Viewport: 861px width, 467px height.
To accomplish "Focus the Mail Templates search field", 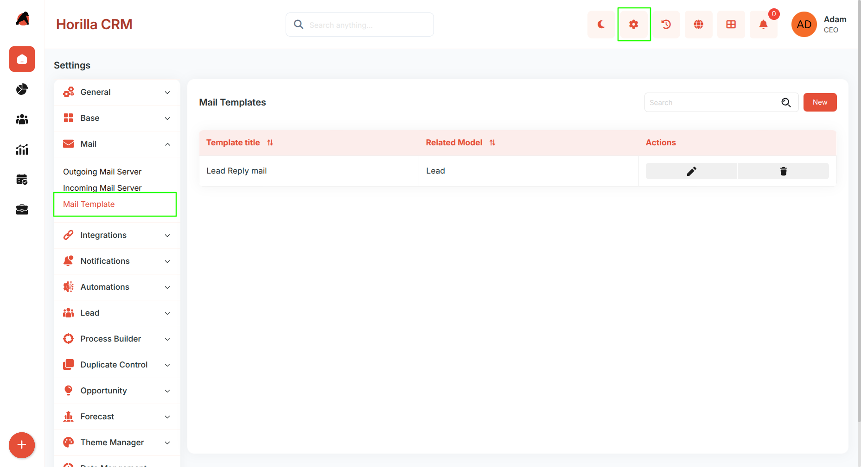I will point(721,102).
